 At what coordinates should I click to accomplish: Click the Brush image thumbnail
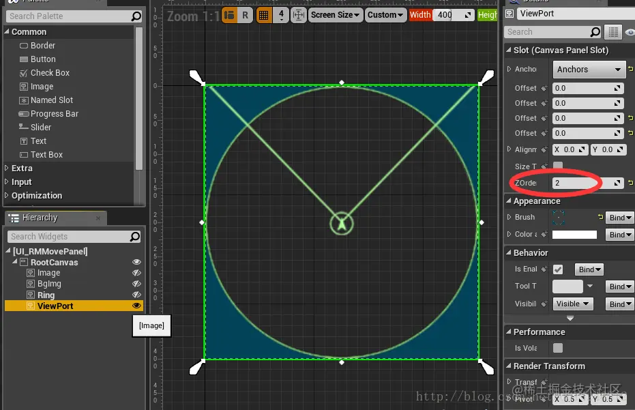tap(559, 218)
